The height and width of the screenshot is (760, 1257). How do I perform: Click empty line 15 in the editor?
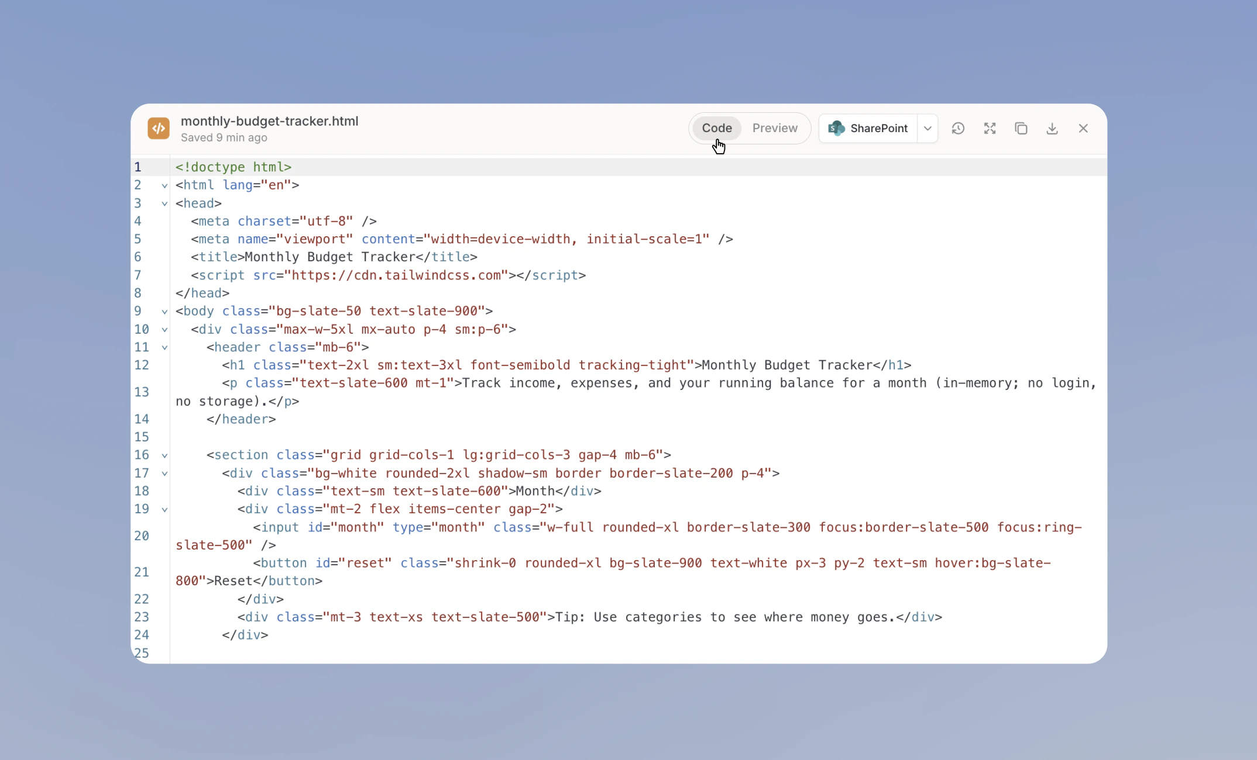click(x=638, y=437)
